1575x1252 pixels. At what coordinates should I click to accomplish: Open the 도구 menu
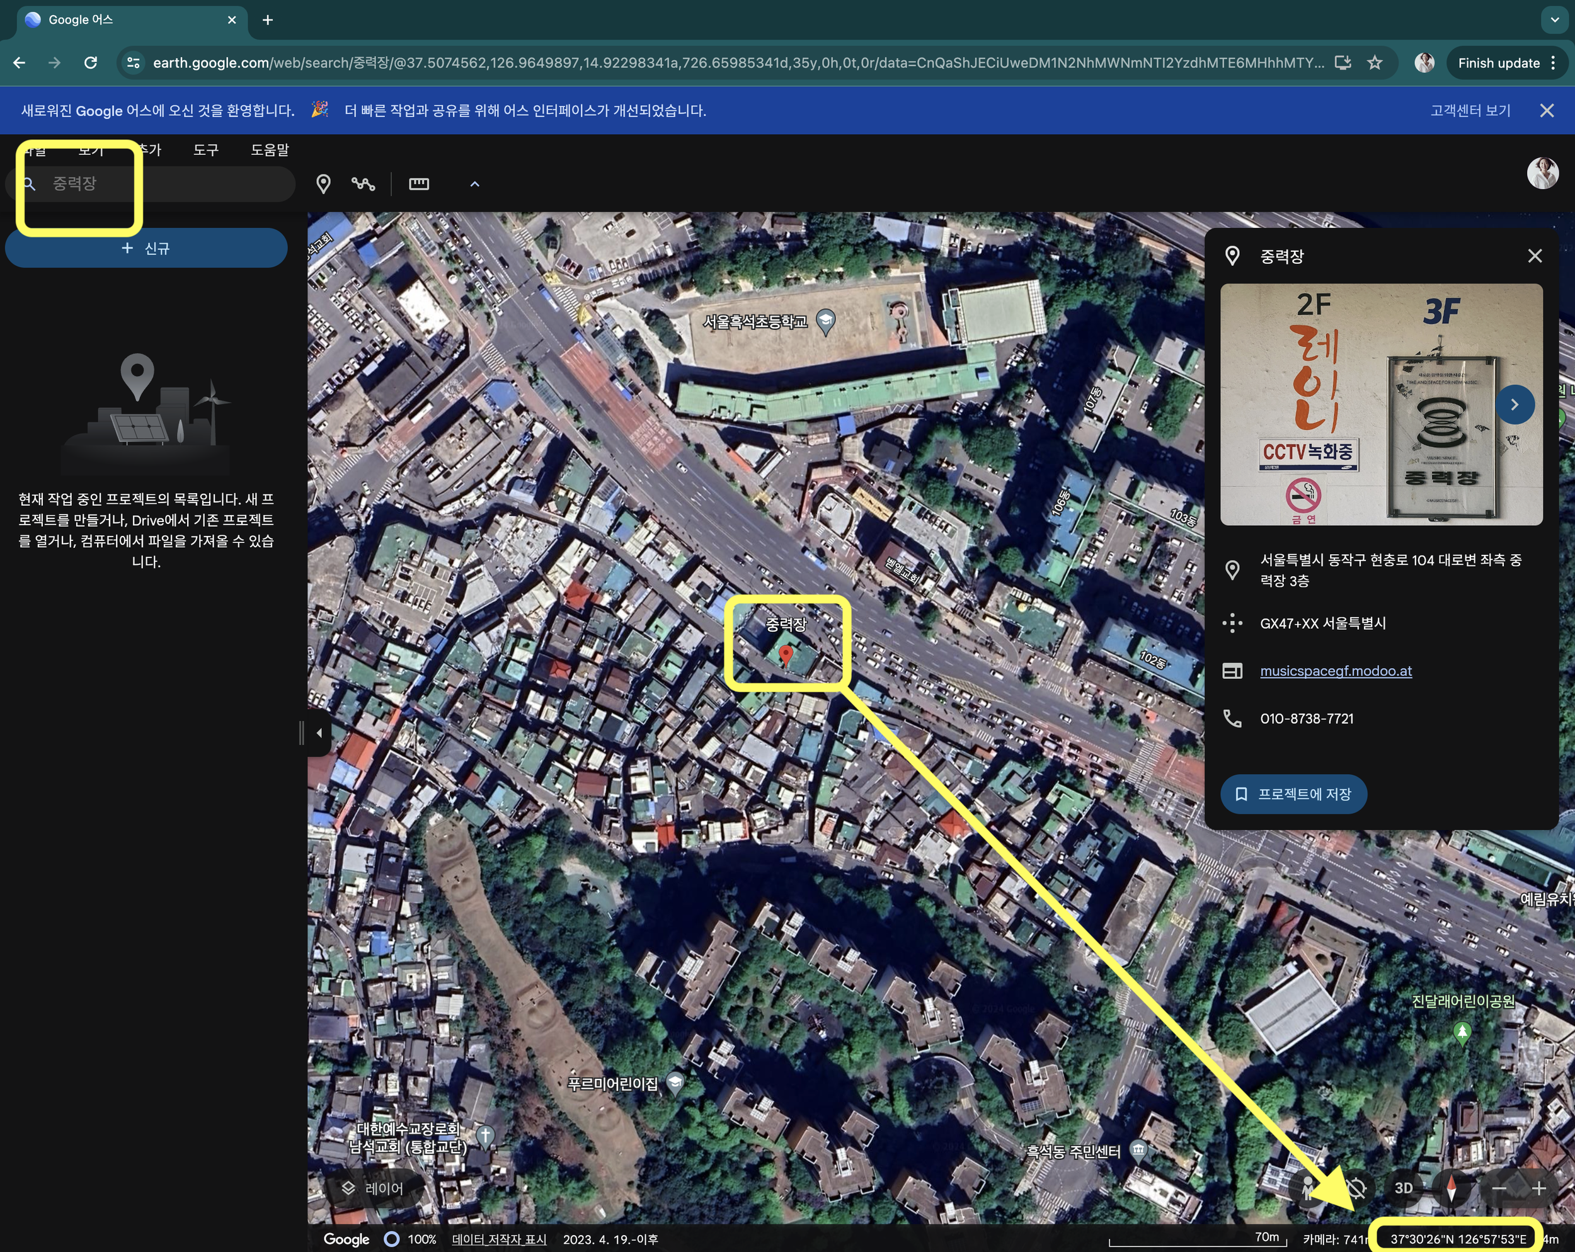click(x=206, y=150)
